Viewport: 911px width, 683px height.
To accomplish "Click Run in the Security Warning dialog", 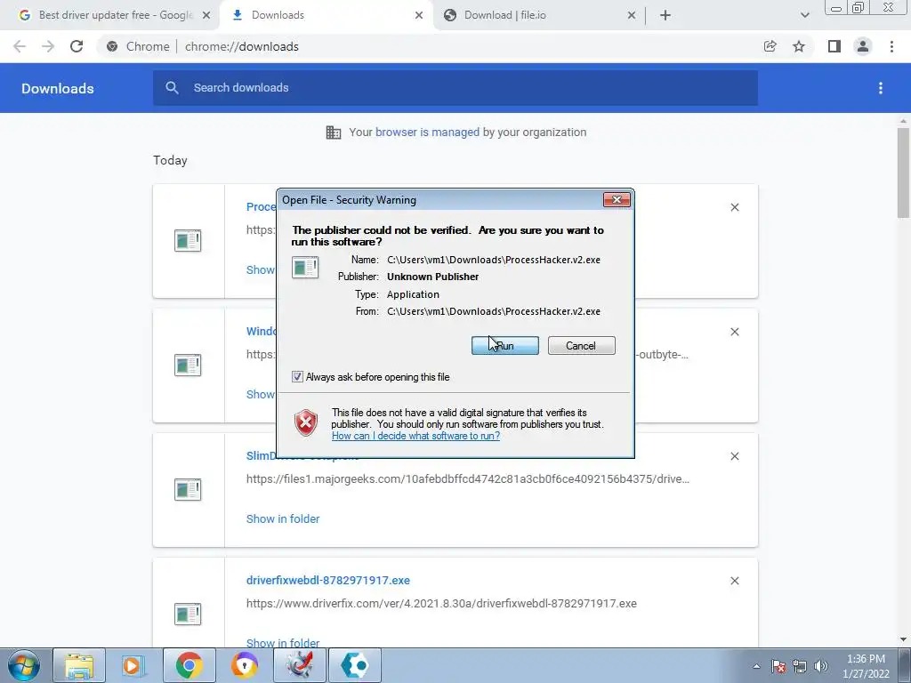I will coord(505,346).
